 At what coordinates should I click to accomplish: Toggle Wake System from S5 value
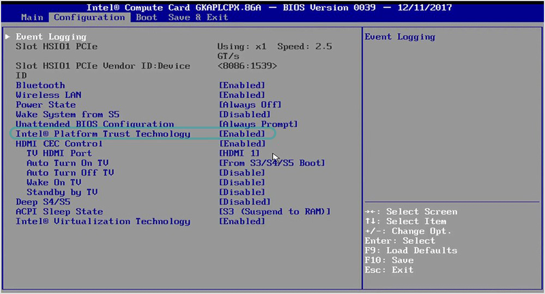(244, 115)
